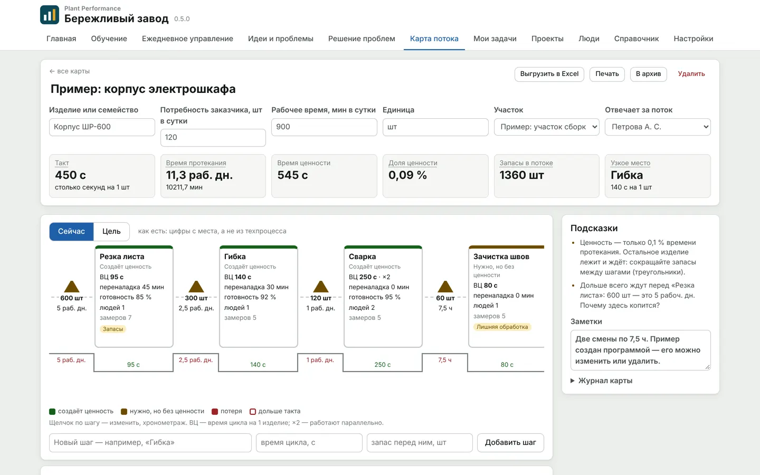Open the Резка листа step card

(134, 297)
